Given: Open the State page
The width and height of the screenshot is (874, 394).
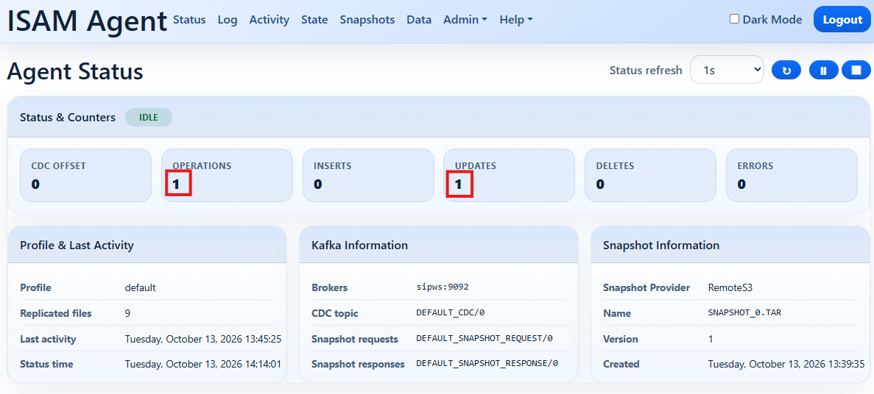Looking at the screenshot, I should pyautogui.click(x=314, y=19).
